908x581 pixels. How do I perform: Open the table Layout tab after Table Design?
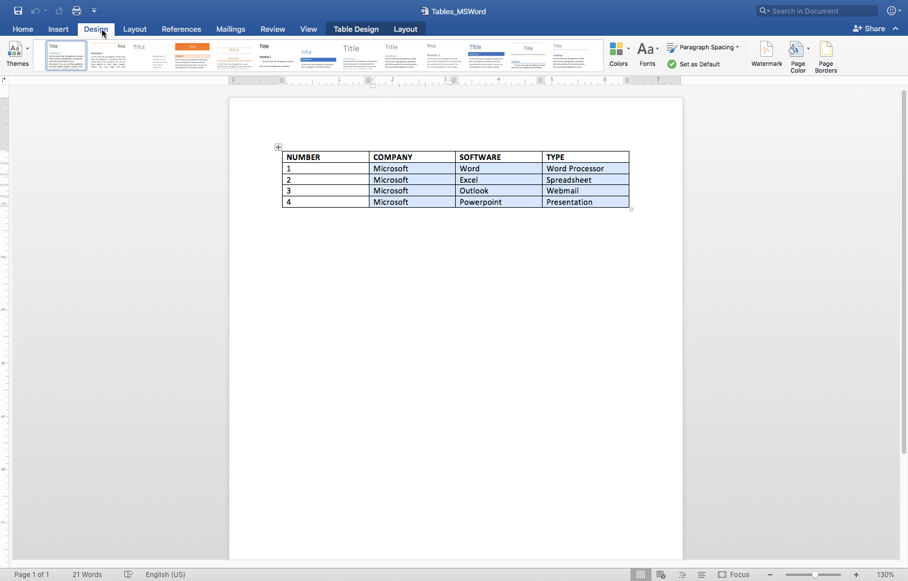coord(406,29)
